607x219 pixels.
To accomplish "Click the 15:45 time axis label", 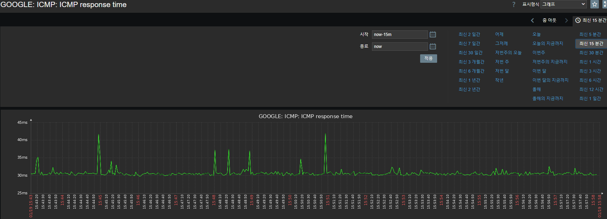I will point(100,200).
